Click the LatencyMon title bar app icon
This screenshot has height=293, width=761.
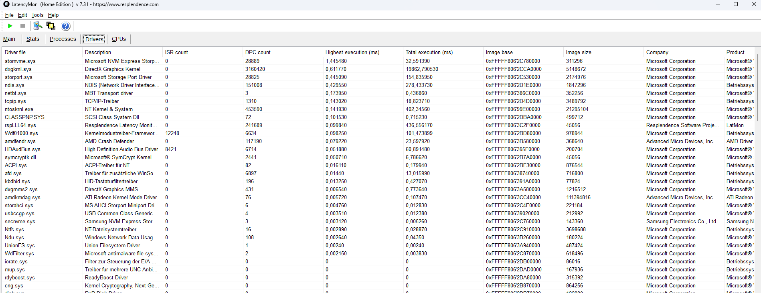pos(6,4)
